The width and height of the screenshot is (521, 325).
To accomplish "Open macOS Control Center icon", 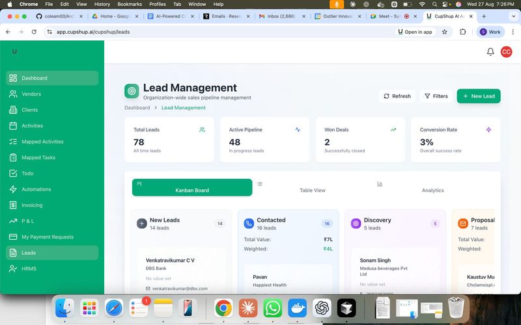I will [445, 5].
